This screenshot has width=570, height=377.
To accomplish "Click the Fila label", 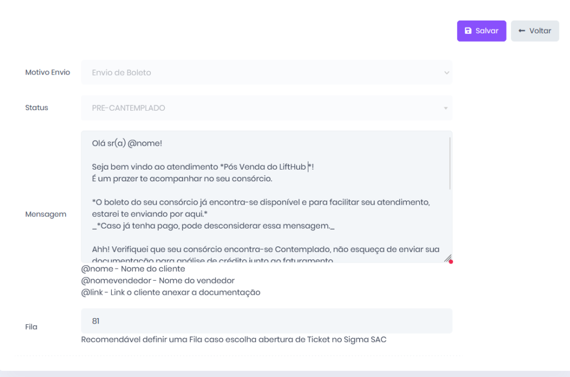I will [x=31, y=327].
